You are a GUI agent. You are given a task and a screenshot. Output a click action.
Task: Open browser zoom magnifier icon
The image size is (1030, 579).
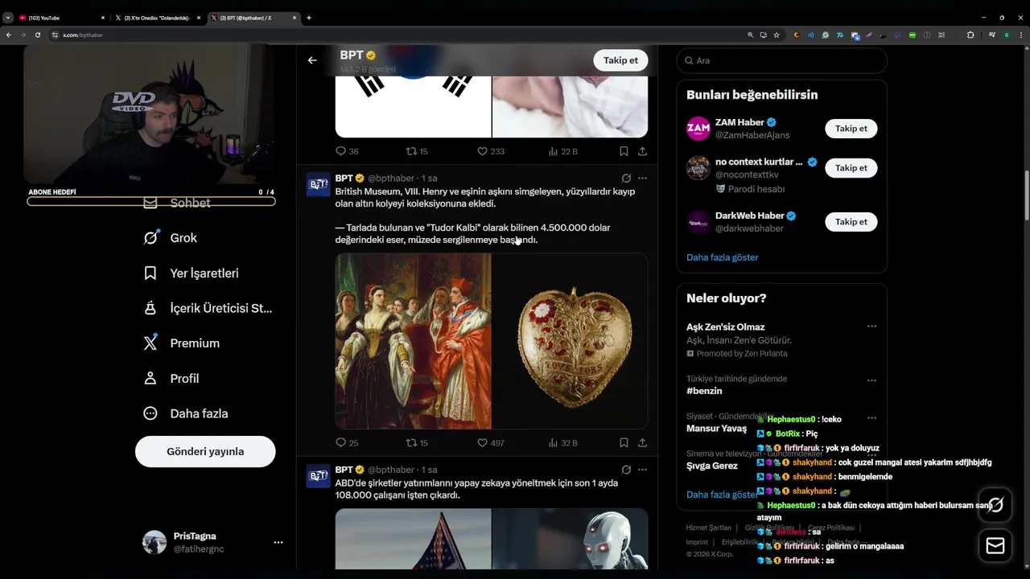750,35
